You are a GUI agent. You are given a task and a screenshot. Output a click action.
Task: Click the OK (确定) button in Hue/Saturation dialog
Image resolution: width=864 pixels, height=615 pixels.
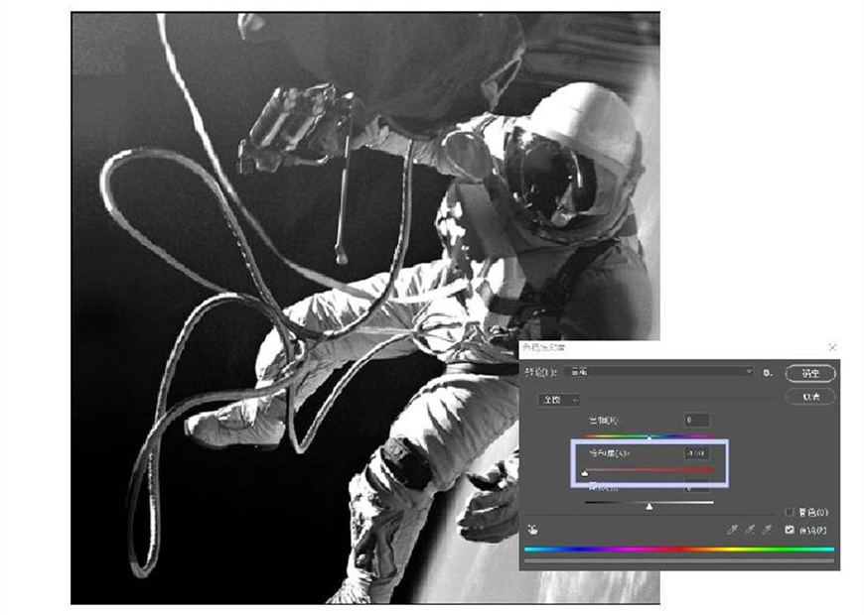pos(810,373)
